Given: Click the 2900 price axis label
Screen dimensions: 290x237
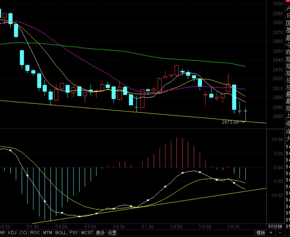Looking at the screenshot, I should point(278,97).
